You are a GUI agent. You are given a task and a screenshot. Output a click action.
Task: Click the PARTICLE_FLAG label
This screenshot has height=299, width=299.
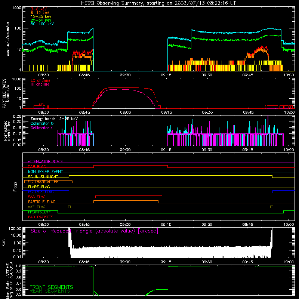click(42, 201)
